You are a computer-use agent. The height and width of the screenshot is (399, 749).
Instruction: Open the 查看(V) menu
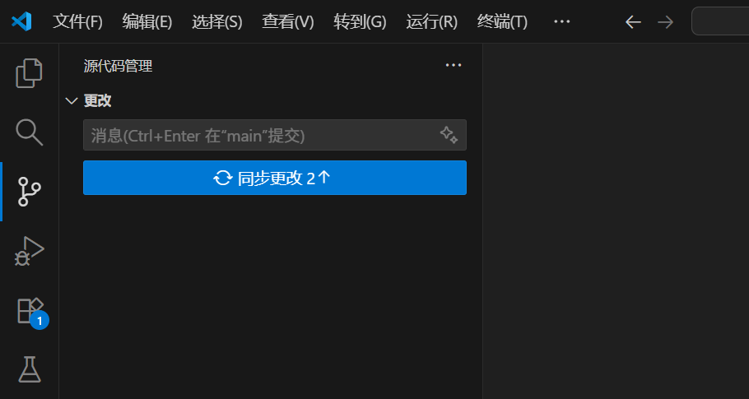point(287,22)
